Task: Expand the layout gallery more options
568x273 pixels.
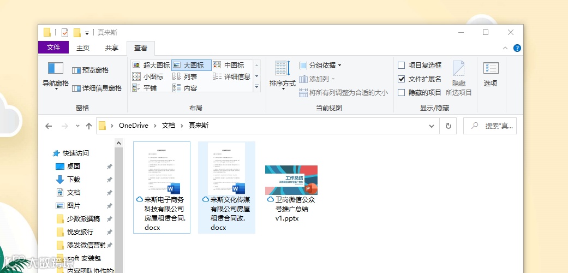Action: (257, 87)
